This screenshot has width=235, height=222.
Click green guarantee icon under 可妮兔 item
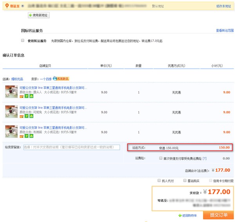pyautogui.click(x=31, y=116)
